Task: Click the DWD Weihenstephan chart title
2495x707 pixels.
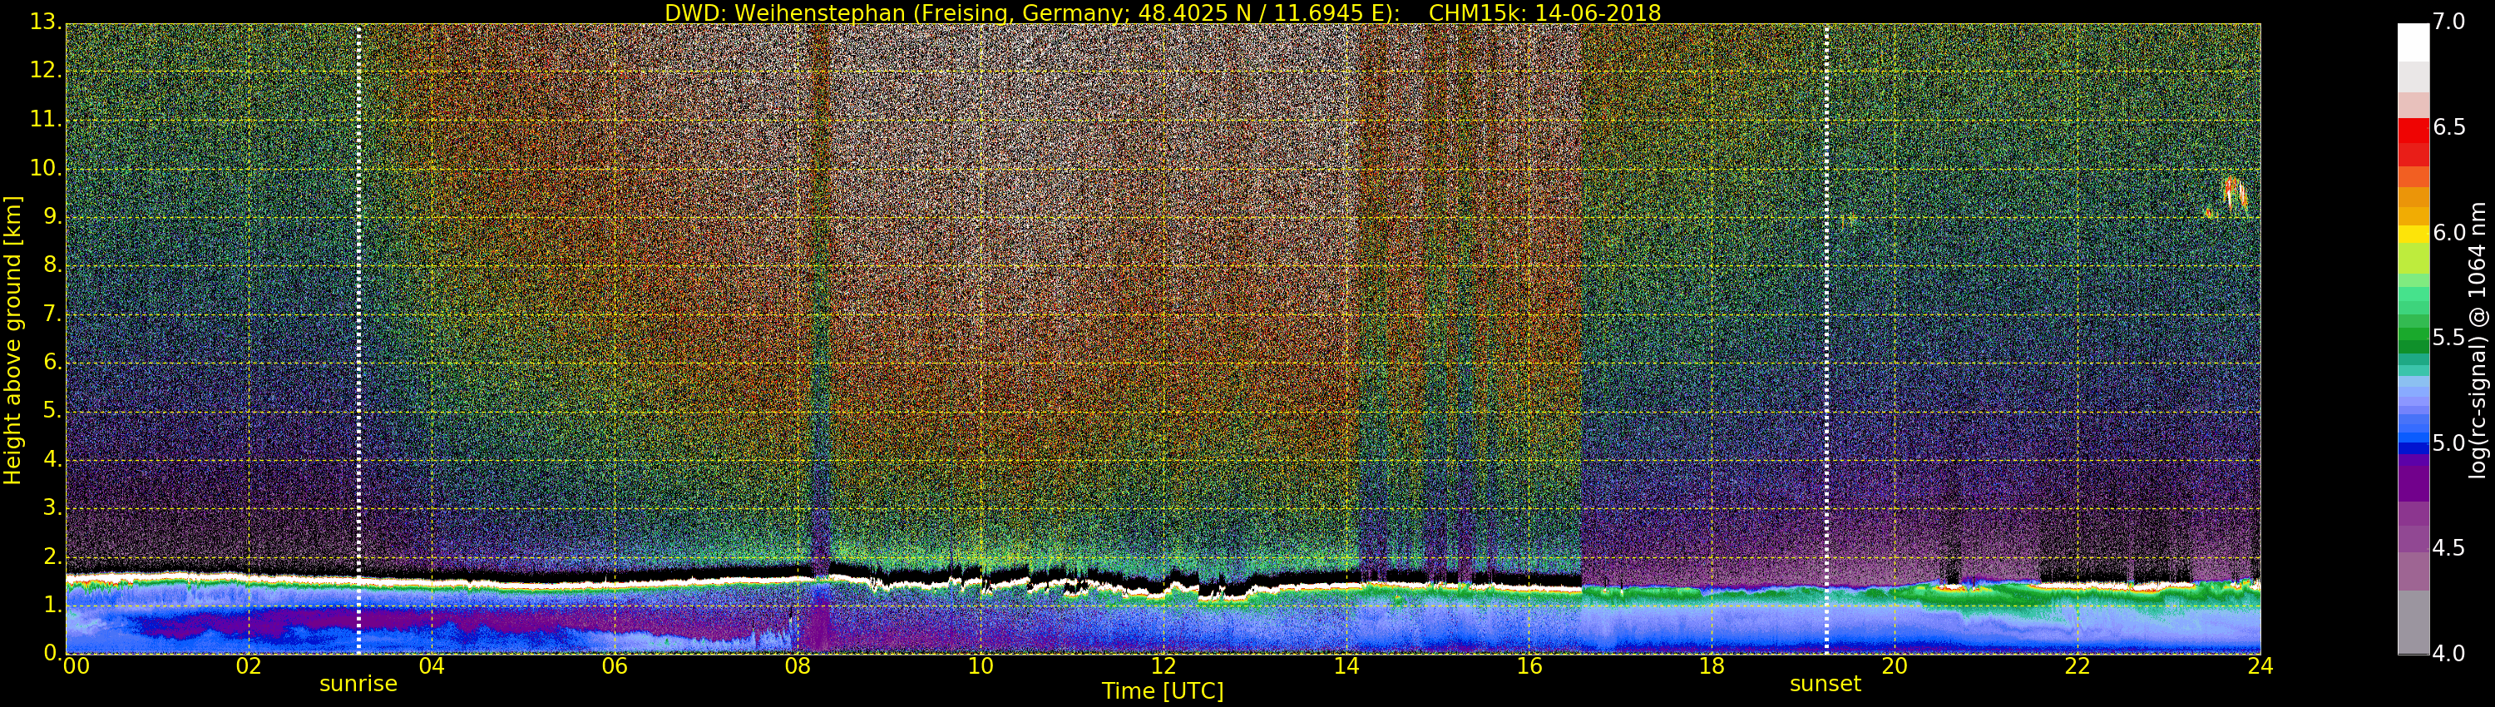Action: (x=1163, y=12)
